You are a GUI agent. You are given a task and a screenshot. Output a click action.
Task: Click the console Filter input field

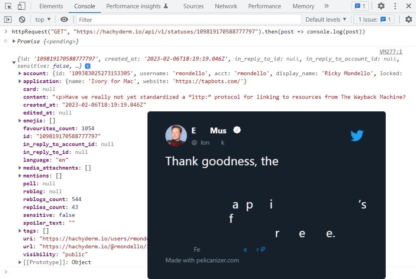(x=189, y=19)
